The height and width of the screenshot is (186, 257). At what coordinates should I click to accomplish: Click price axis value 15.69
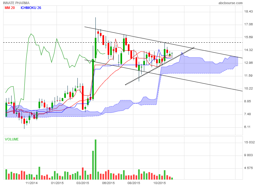tap(248, 37)
